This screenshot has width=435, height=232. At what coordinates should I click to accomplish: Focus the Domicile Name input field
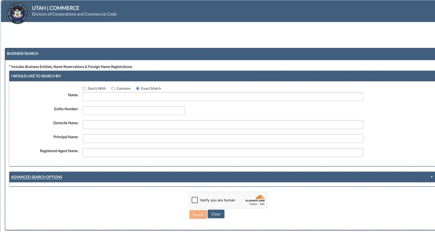click(x=223, y=124)
